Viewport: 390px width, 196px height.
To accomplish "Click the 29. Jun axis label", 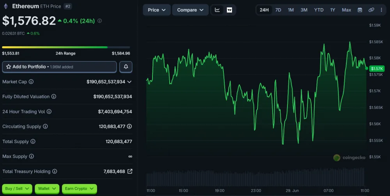I will 292,191.
